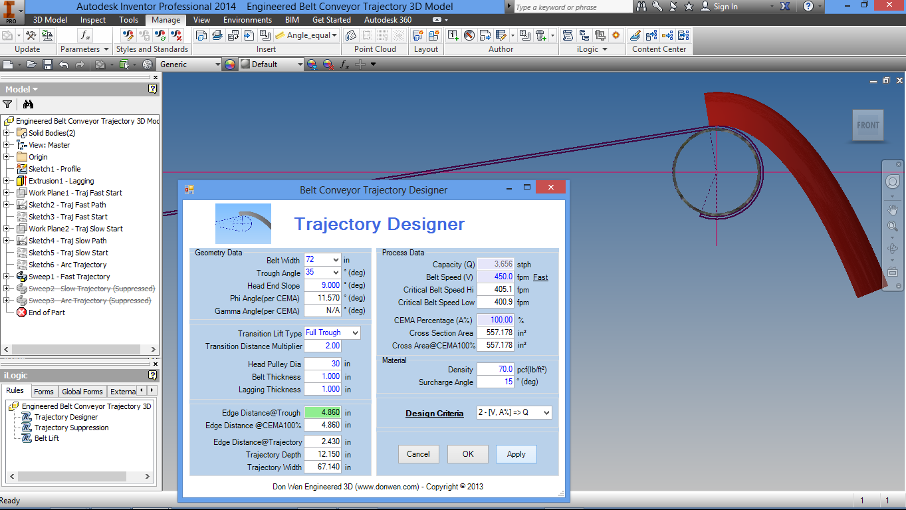Select End of Part in the model tree

point(47,313)
